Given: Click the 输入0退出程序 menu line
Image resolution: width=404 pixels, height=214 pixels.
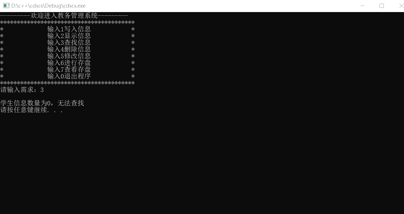Looking at the screenshot, I should pyautogui.click(x=69, y=76).
